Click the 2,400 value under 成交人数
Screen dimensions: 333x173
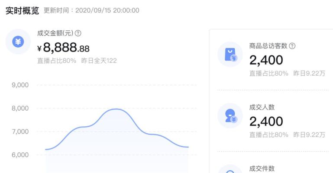point(266,122)
